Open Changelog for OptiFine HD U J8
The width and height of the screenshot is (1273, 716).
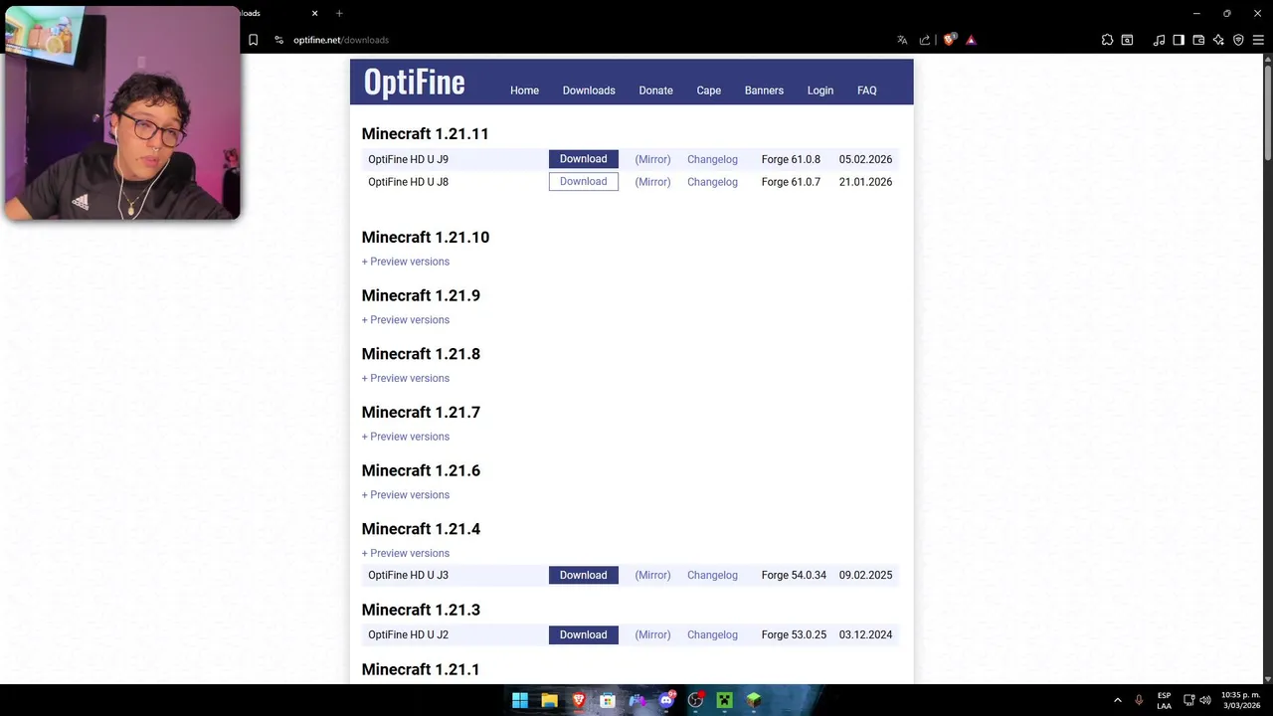pyautogui.click(x=712, y=182)
